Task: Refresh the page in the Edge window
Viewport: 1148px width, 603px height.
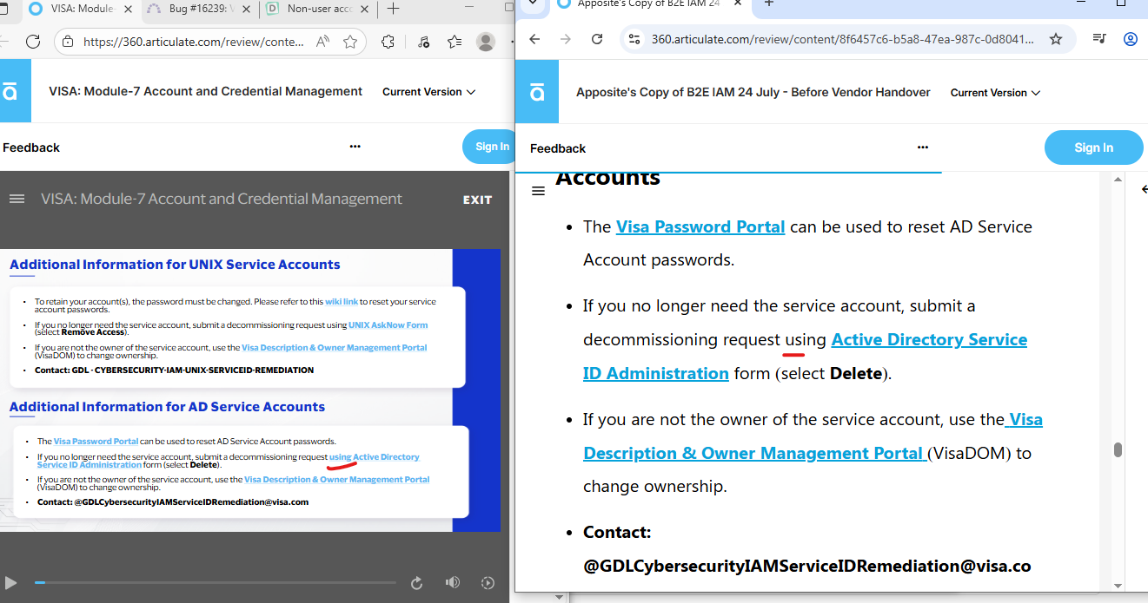Action: point(33,42)
